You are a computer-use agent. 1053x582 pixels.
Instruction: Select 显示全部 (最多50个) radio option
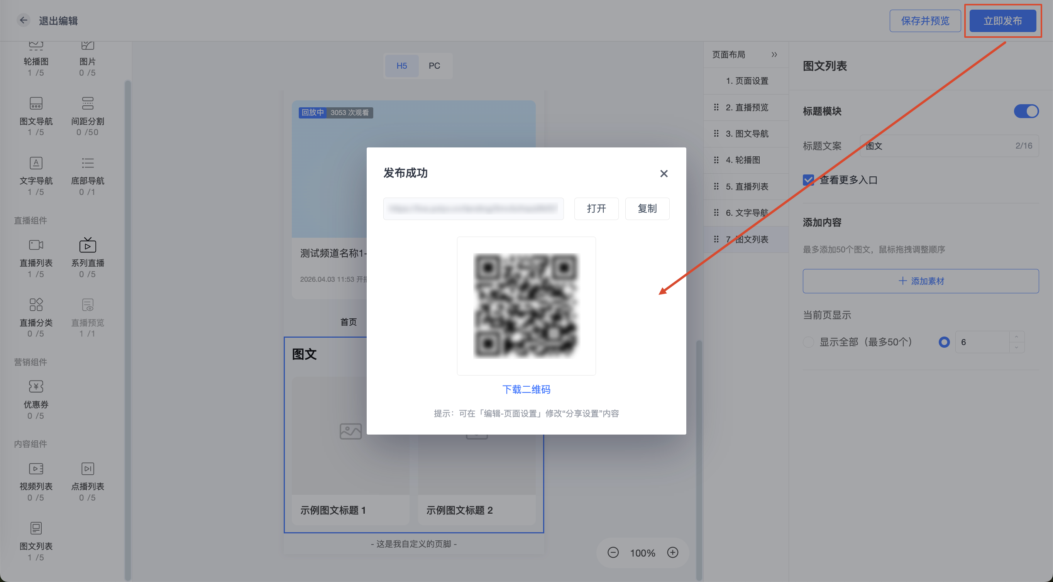808,342
